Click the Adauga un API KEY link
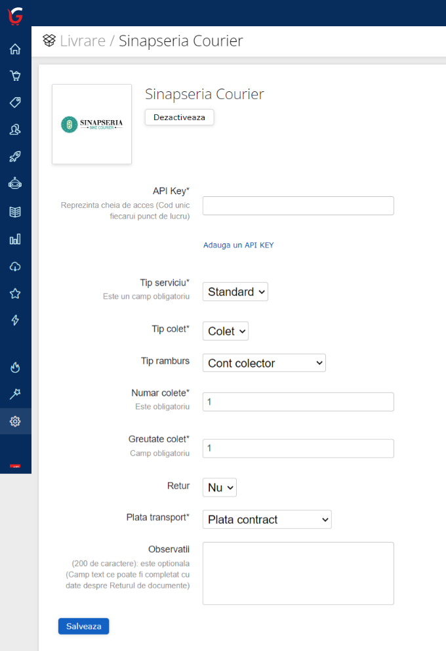The image size is (446, 651). (x=238, y=245)
